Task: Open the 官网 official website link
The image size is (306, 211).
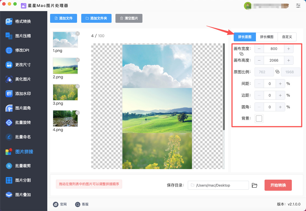Action: 60,204
